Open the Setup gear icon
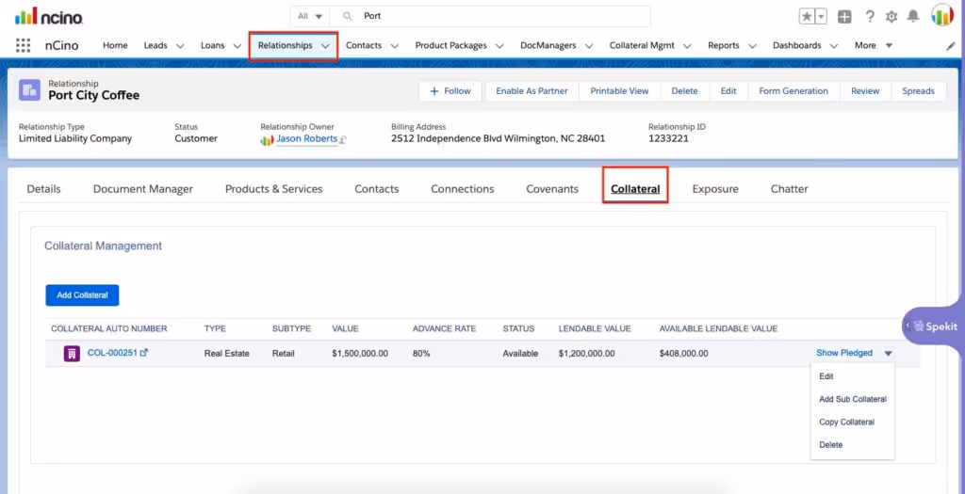This screenshot has height=494, width=965. tap(891, 17)
